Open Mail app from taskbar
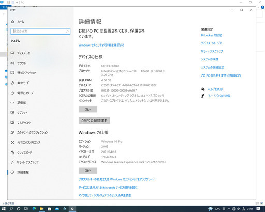The image size is (265, 212). pyautogui.click(x=57, y=209)
